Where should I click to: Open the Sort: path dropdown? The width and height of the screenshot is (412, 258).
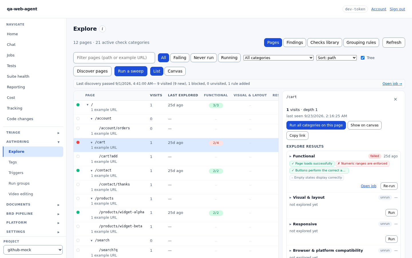[336, 58]
